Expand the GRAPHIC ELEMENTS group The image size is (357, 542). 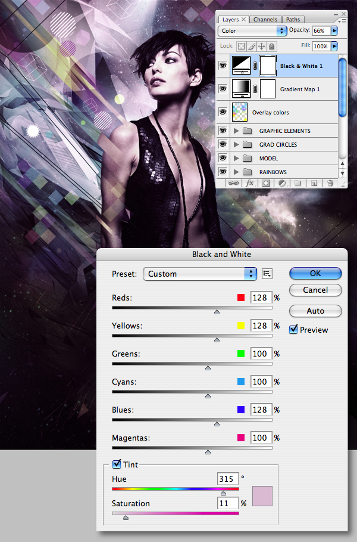pos(236,131)
